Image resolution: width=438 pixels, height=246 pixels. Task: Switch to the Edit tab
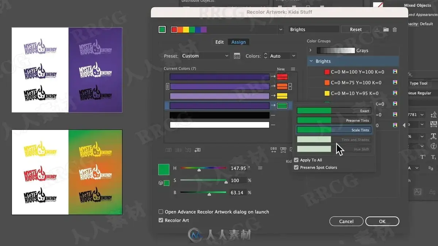pos(219,42)
